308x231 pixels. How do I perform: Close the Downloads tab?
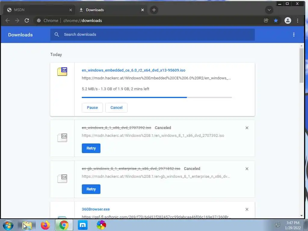click(143, 10)
